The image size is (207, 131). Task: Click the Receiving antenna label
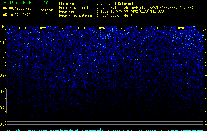point(76,15)
